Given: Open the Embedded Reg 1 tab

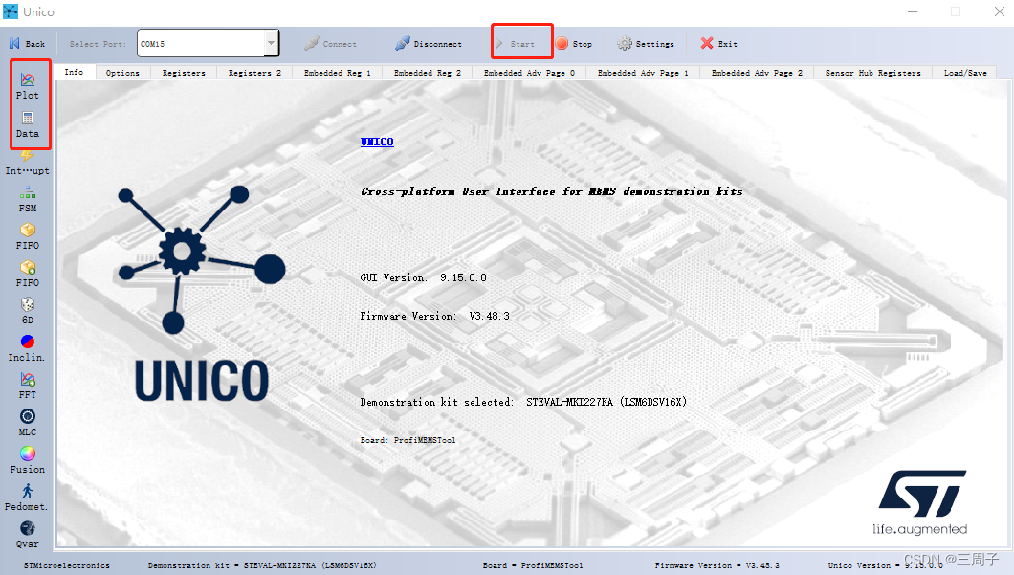Looking at the screenshot, I should [338, 73].
